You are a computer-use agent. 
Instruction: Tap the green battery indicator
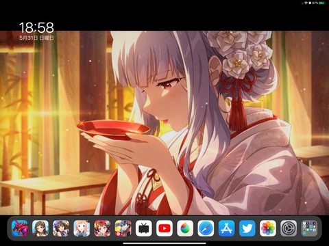321,3
